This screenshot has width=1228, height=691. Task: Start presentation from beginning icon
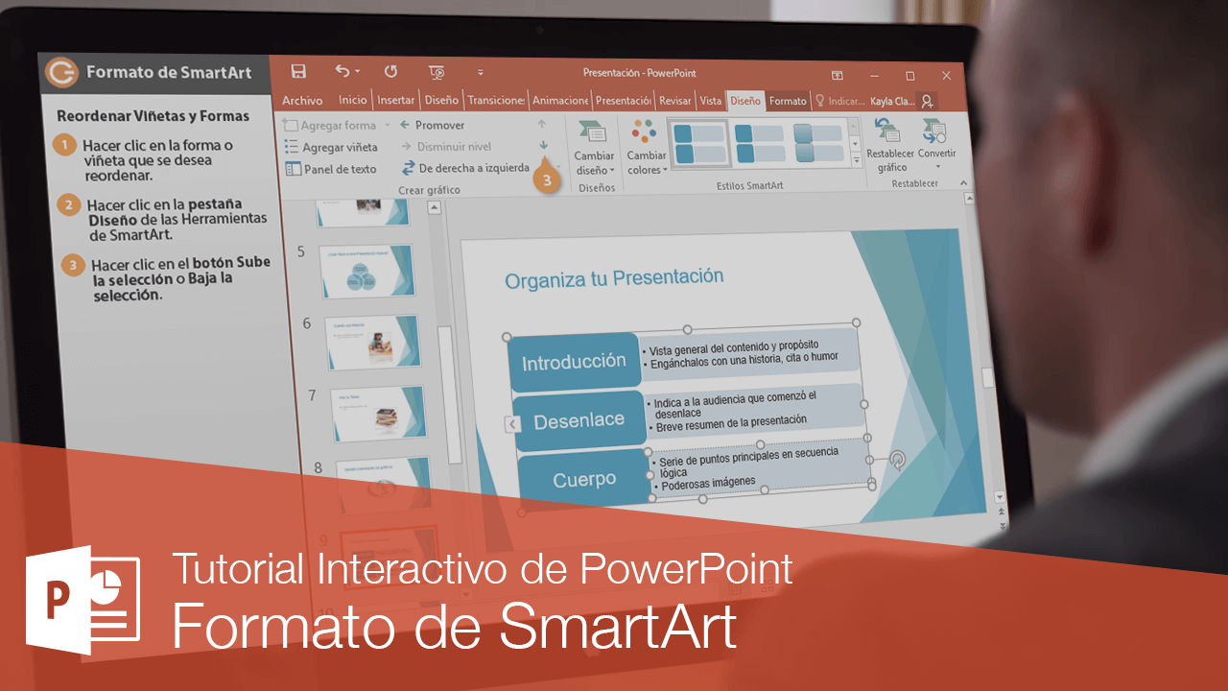[437, 72]
